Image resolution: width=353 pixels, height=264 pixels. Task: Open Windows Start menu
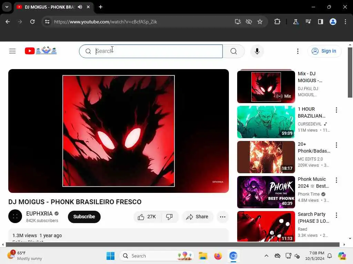click(x=110, y=256)
